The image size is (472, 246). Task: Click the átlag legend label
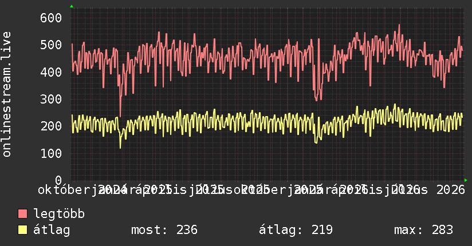point(52,230)
